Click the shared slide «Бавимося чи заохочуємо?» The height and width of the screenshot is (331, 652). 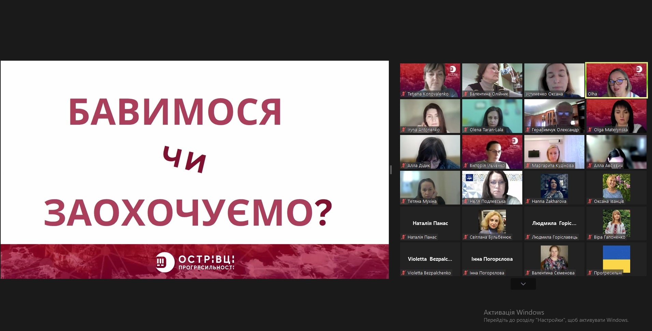tap(195, 170)
